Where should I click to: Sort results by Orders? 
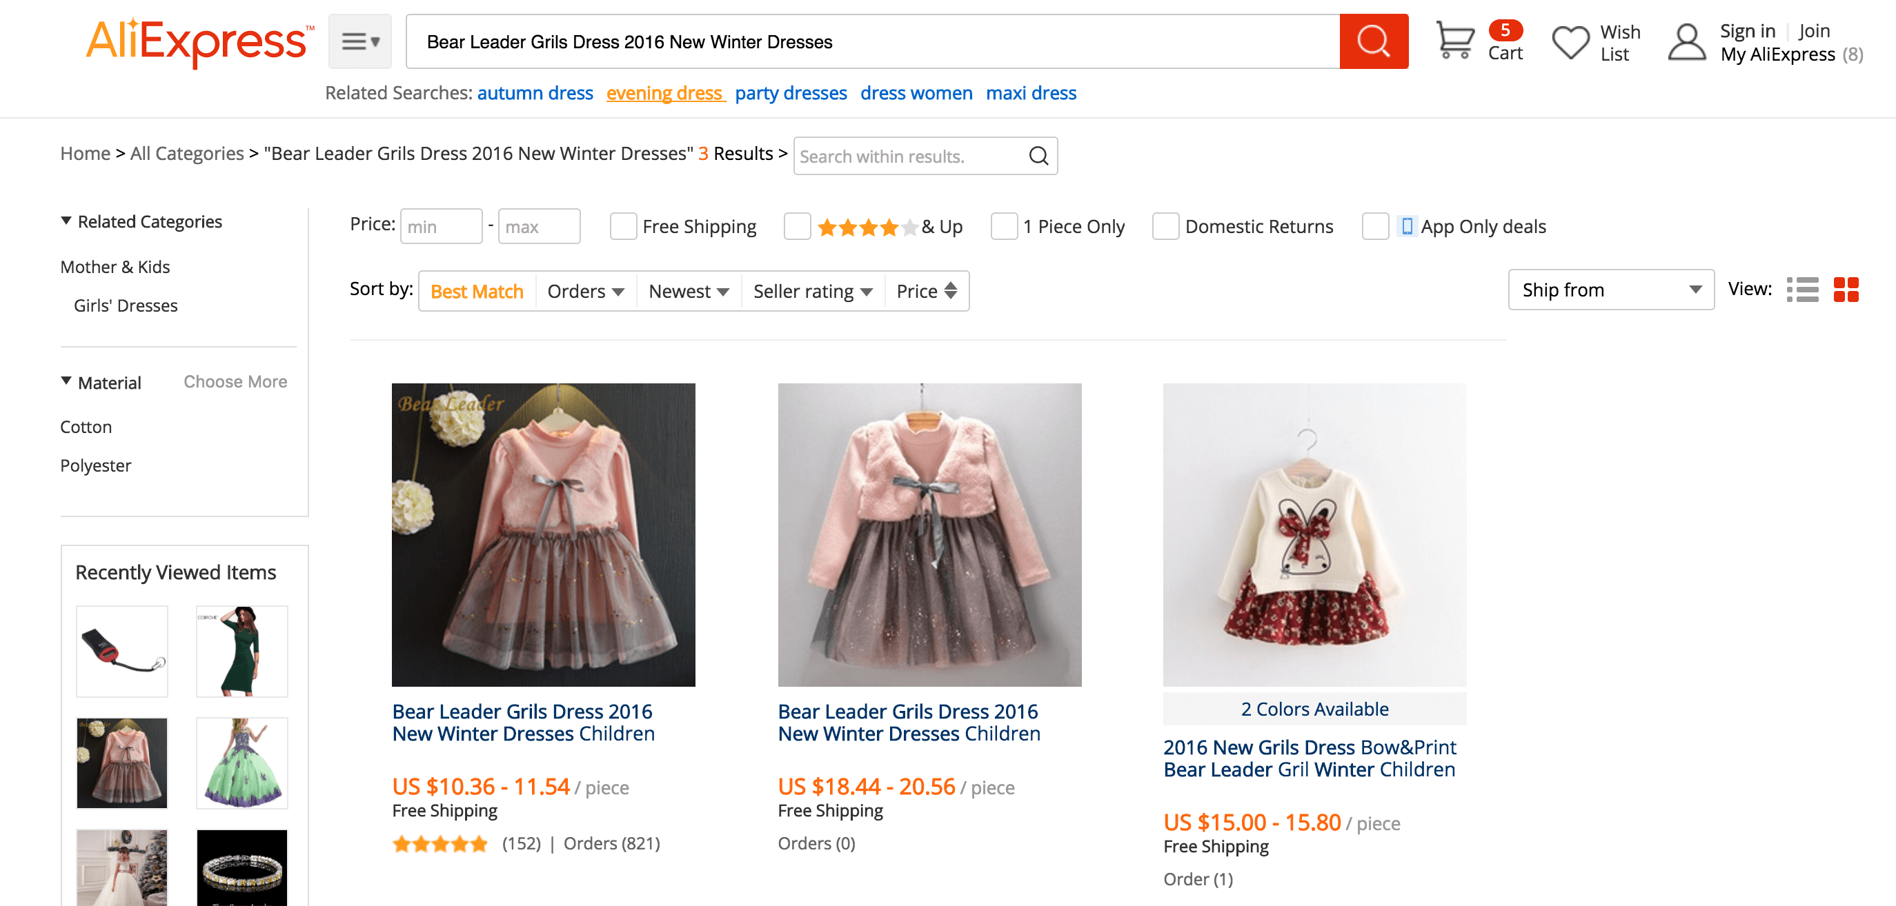coord(586,291)
